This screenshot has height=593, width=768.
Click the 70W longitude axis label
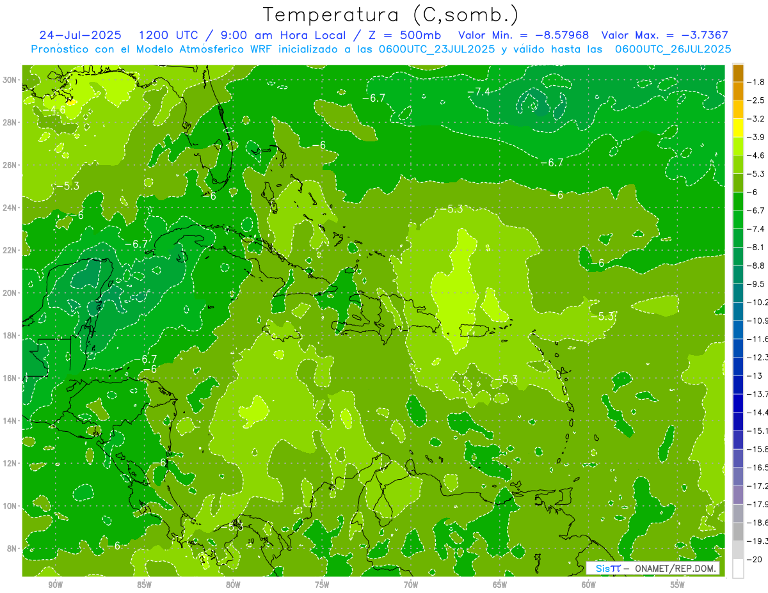(x=411, y=585)
